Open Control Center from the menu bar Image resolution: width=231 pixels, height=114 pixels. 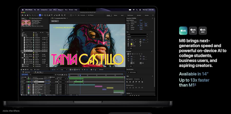[140, 10]
